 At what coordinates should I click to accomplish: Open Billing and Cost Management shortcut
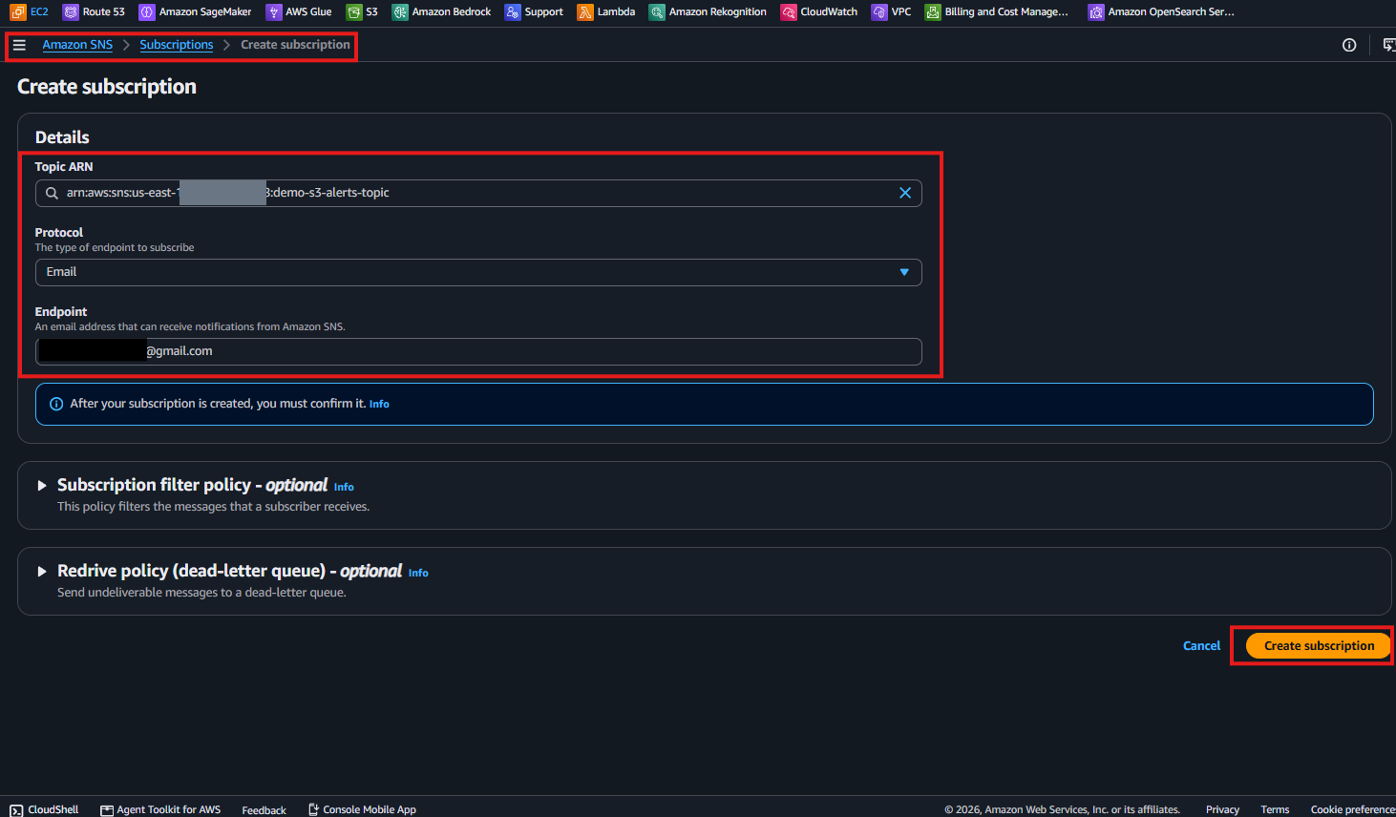(x=997, y=11)
